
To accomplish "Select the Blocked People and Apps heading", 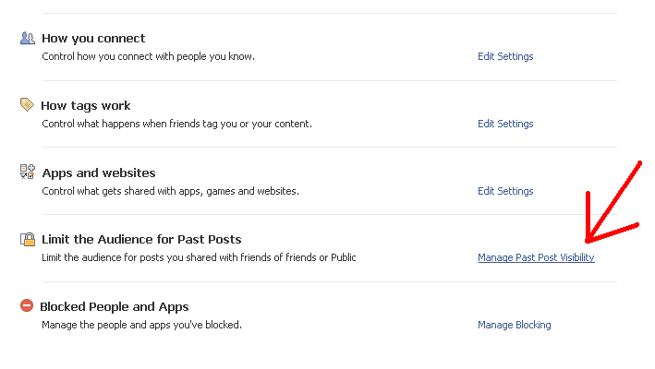I will click(x=115, y=307).
